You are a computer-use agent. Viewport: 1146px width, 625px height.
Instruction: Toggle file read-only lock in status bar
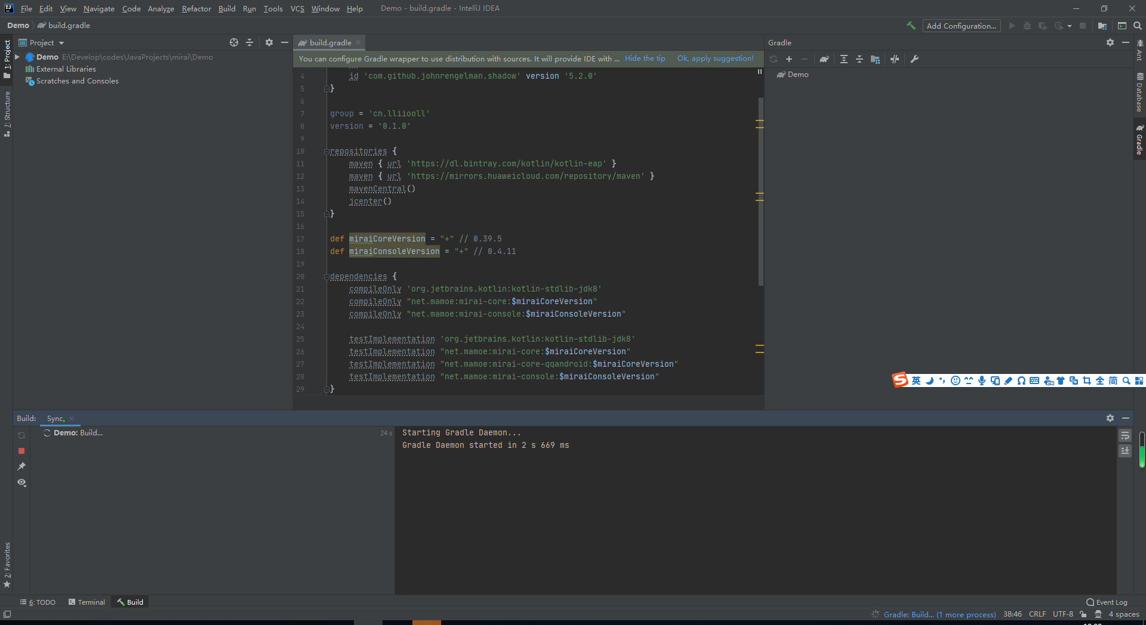[x=1083, y=614]
